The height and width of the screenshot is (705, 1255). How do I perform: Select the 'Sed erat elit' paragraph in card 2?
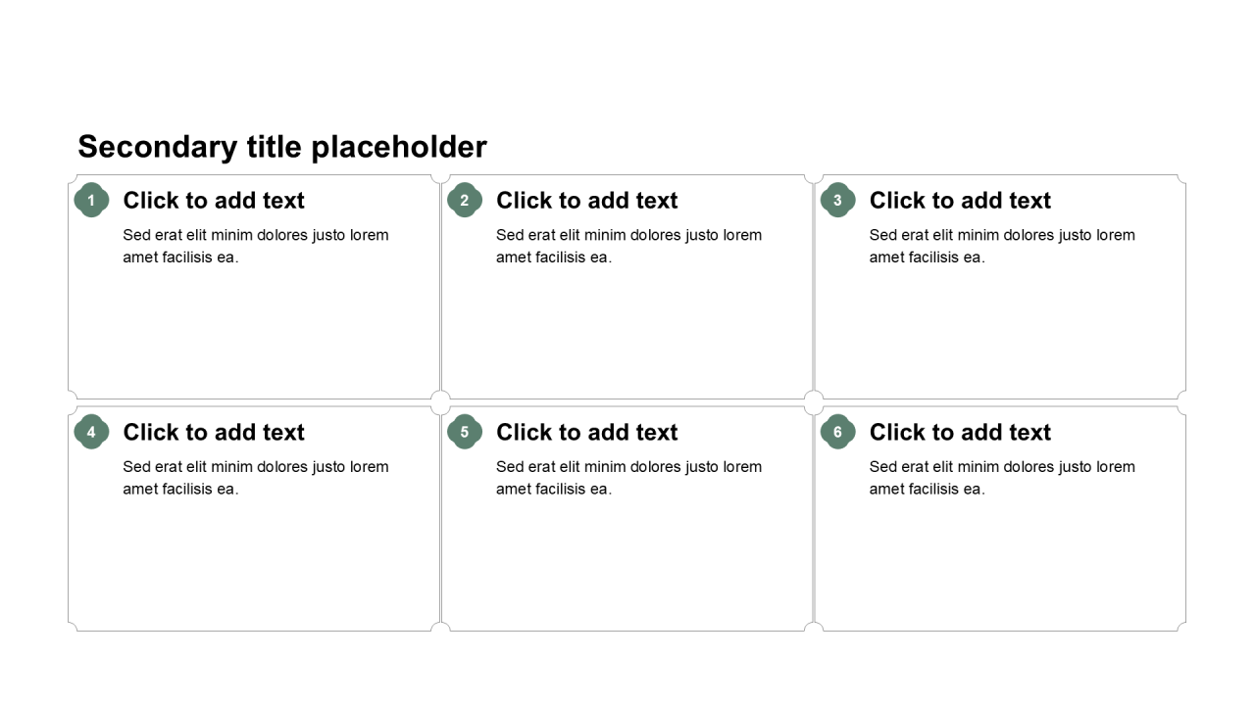(x=628, y=246)
